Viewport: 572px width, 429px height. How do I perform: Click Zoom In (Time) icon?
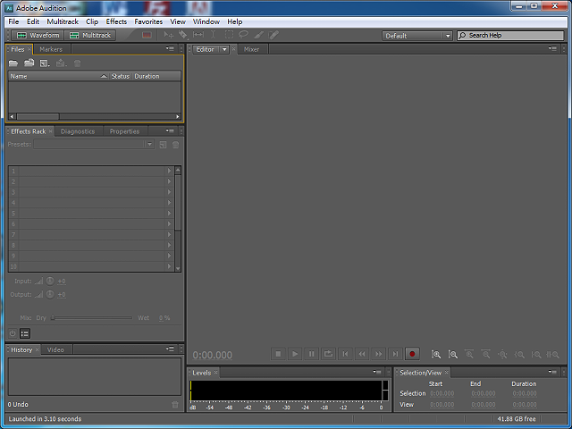pos(469,354)
